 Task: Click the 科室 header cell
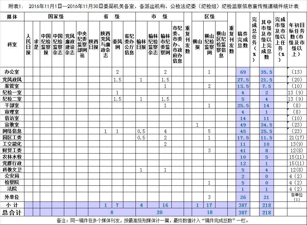(12, 44)
